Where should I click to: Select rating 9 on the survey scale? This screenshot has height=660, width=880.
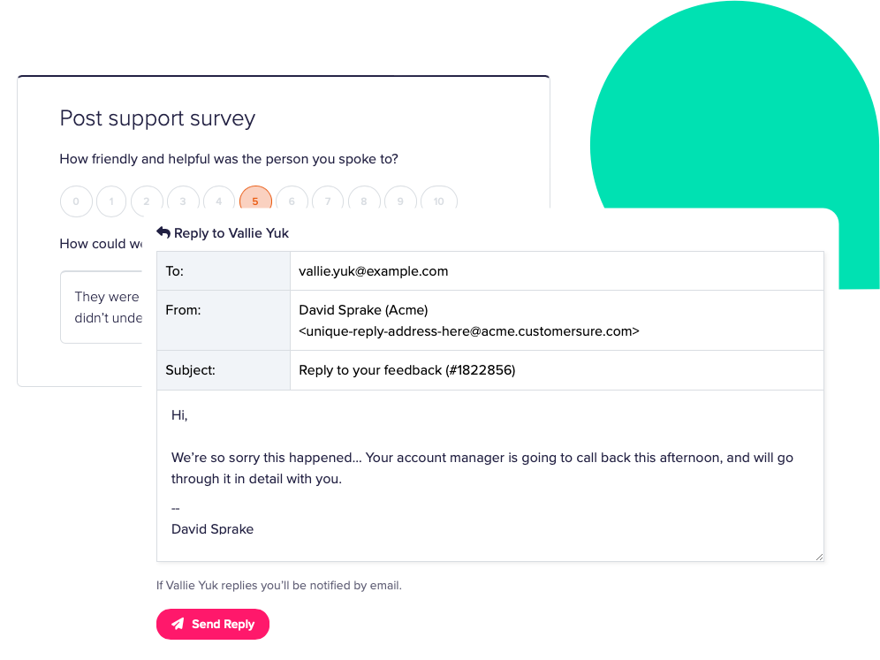(x=400, y=201)
